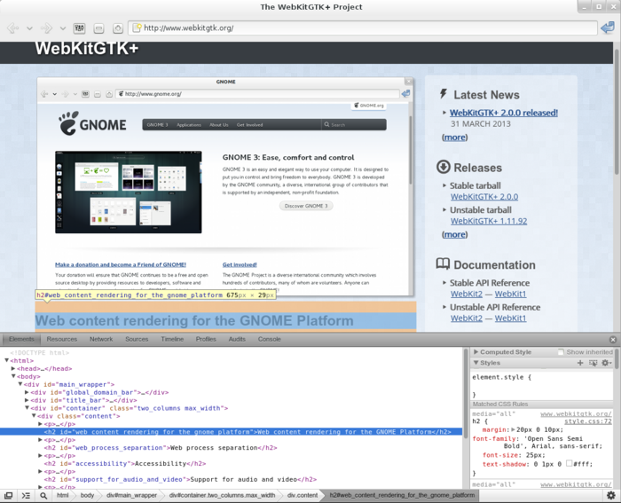Click the magnifier inspect element icon
The height and width of the screenshot is (503, 621).
point(43,496)
